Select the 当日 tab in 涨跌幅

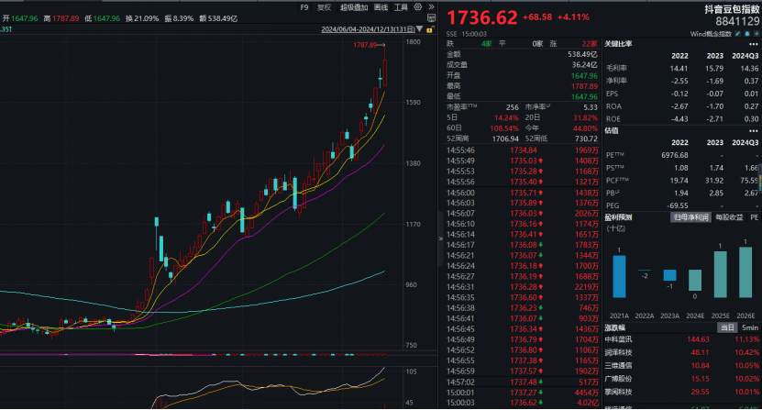[725, 327]
